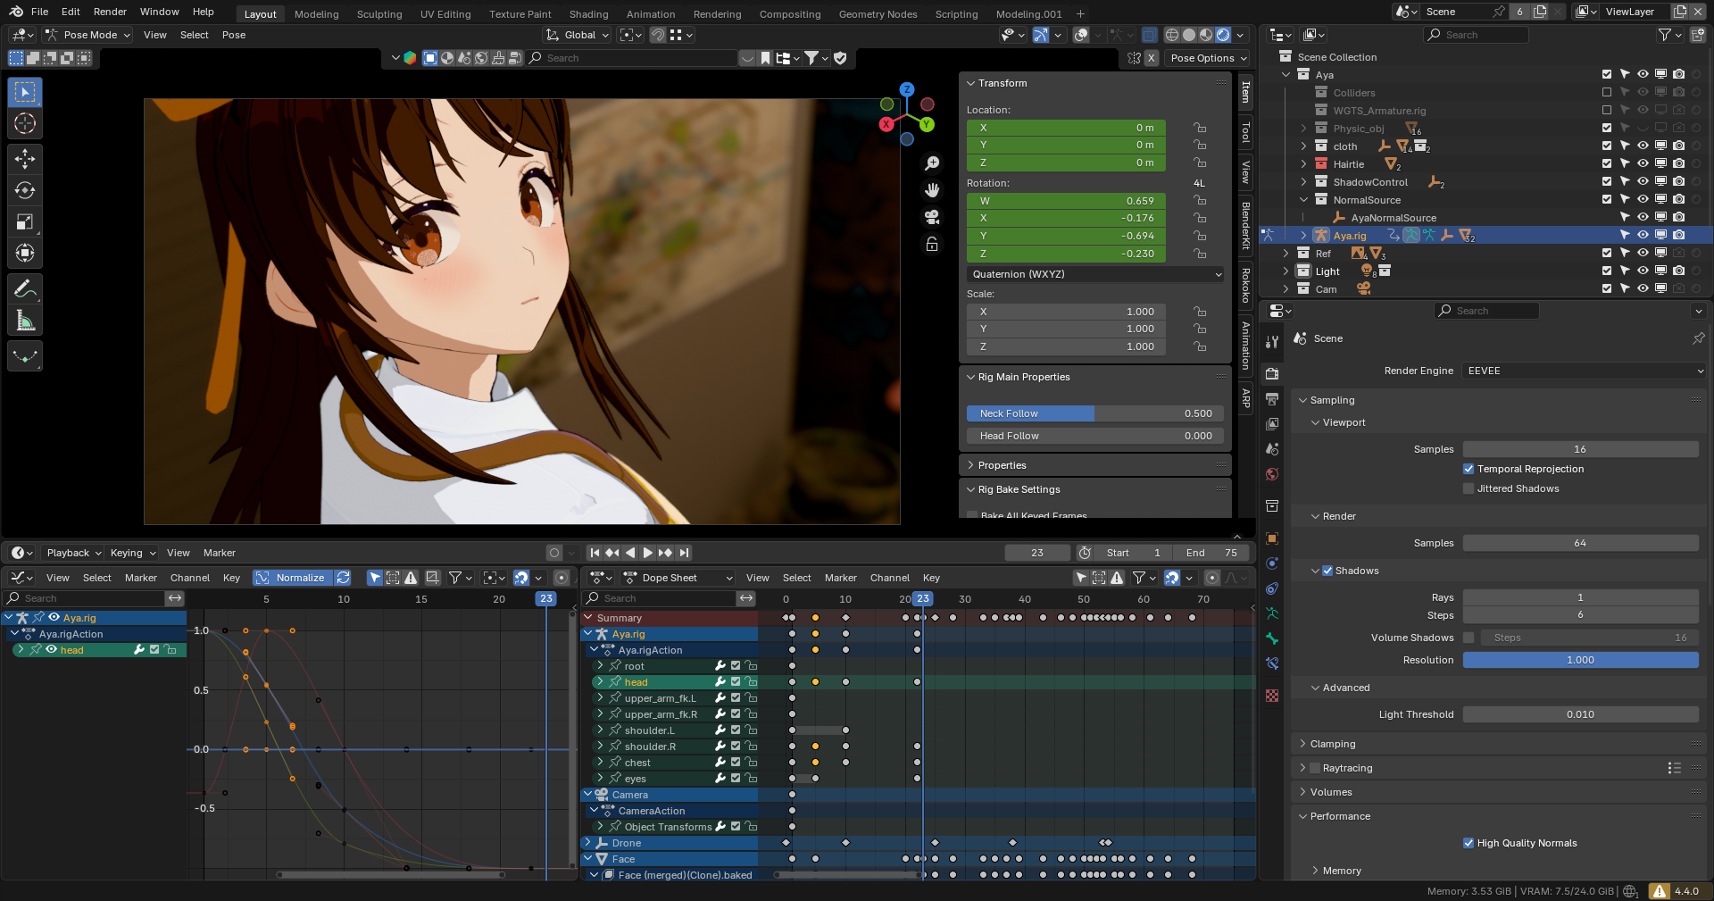
Task: Open the Pose menu in viewport header
Action: (234, 35)
